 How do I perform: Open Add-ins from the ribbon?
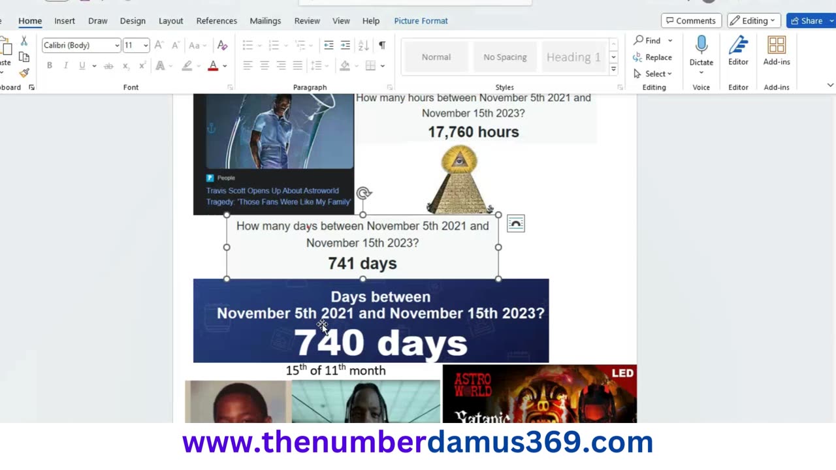pyautogui.click(x=777, y=51)
